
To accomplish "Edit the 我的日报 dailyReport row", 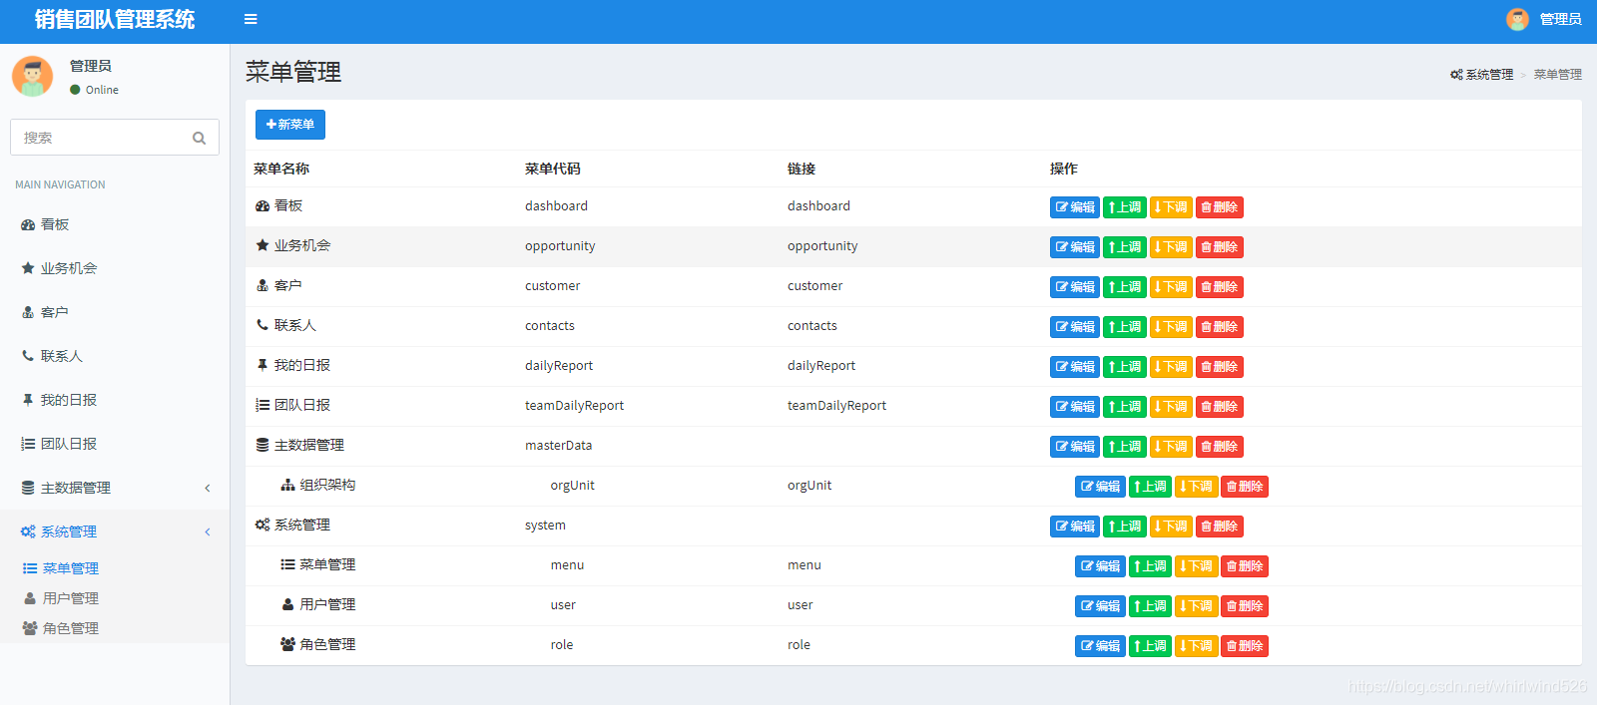I will [x=1075, y=367].
